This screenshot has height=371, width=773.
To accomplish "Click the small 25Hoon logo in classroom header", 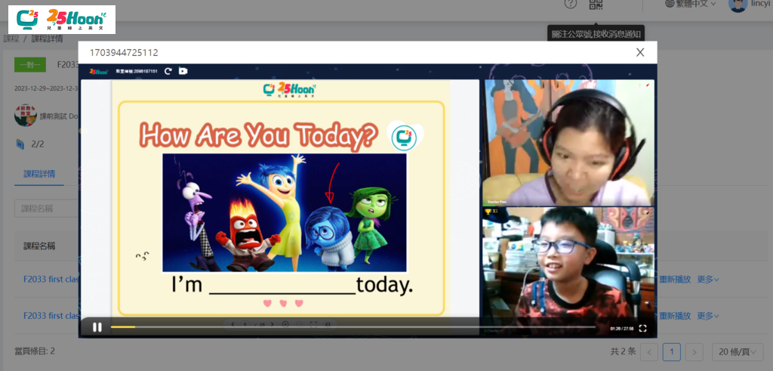I will click(99, 71).
